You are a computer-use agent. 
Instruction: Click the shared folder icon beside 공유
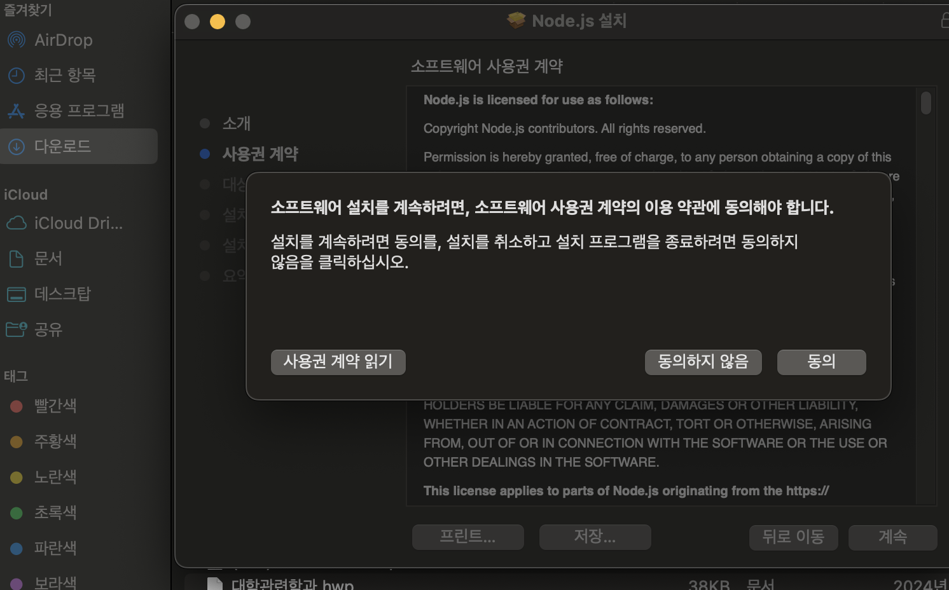click(16, 329)
